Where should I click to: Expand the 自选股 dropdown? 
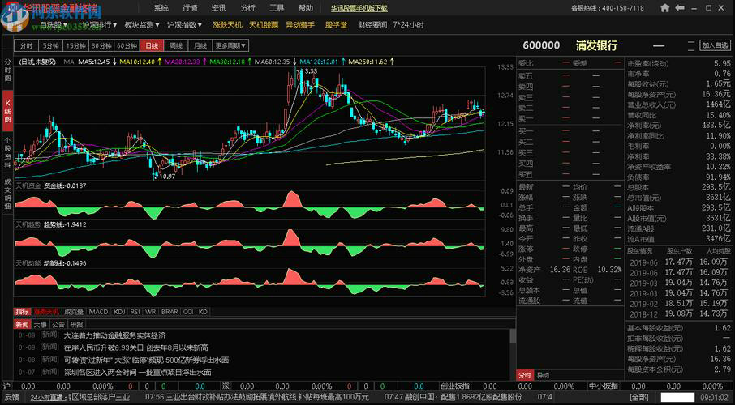pos(53,25)
